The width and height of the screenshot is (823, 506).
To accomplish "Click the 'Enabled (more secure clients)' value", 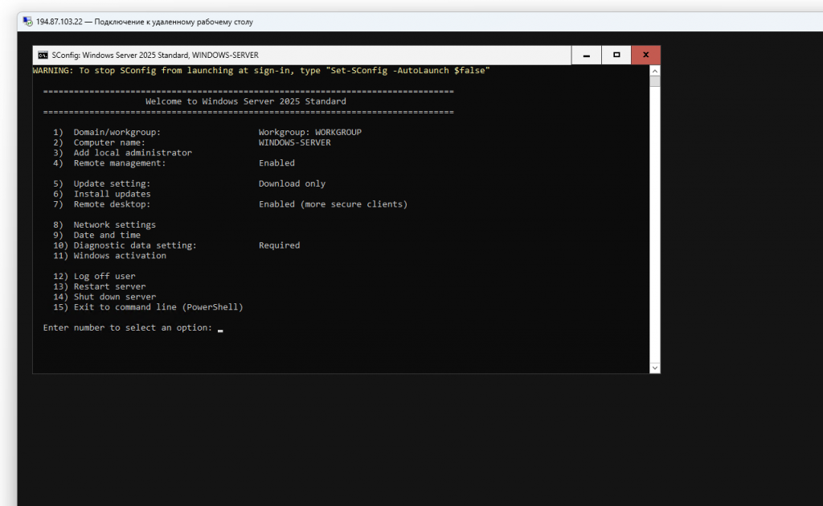I will (333, 204).
